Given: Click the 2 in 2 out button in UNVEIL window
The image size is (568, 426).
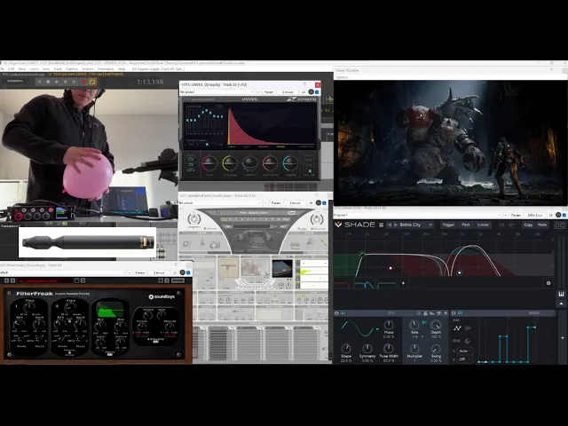Looking at the screenshot, I should [x=288, y=92].
